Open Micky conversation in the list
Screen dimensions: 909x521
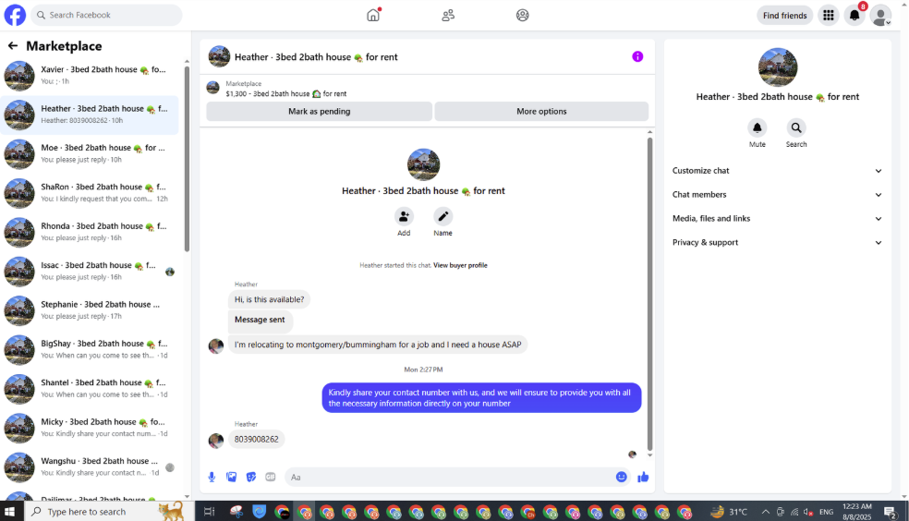[91, 428]
